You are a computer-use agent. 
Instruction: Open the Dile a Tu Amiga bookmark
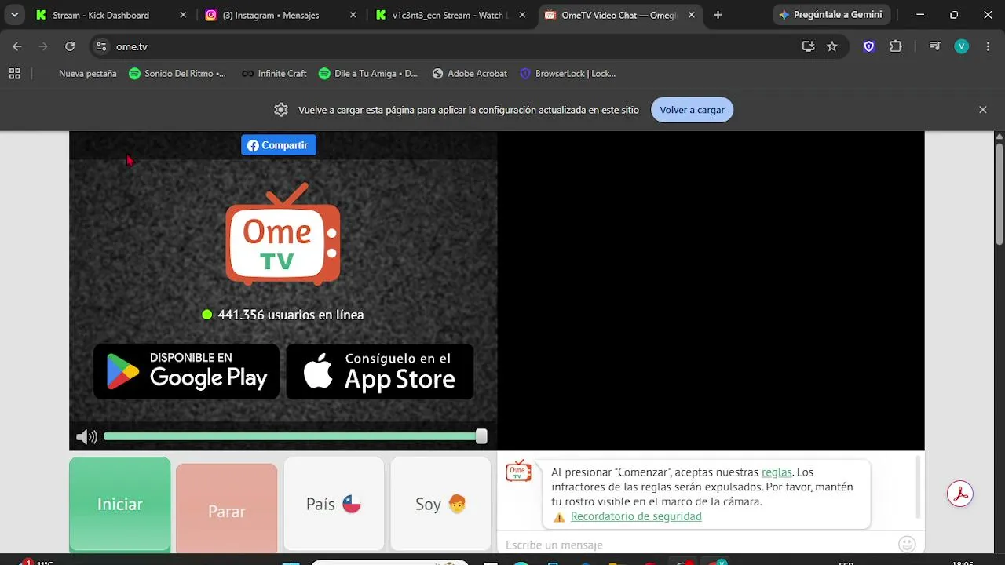pyautogui.click(x=368, y=74)
